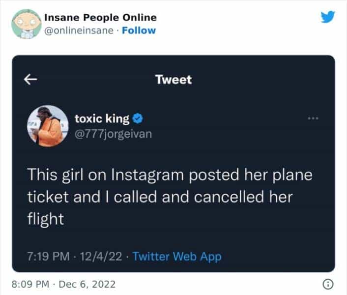Open the Twitter Web App source link
Viewport: 347px width, 295px height.
click(x=177, y=256)
